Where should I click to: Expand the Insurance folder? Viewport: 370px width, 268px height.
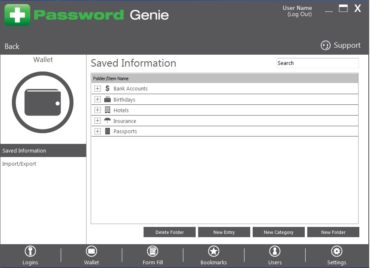pyautogui.click(x=98, y=120)
